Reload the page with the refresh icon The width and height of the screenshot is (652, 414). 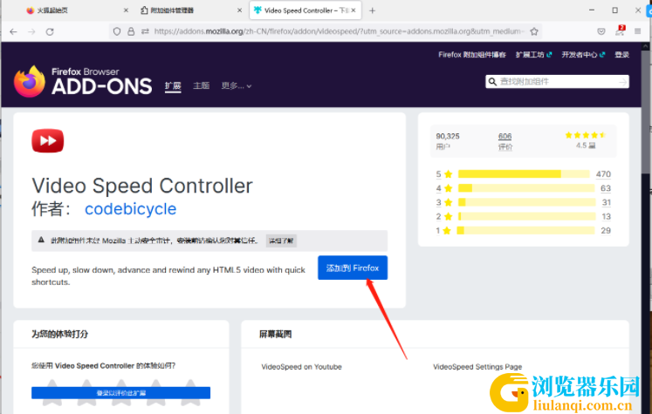[x=50, y=31]
